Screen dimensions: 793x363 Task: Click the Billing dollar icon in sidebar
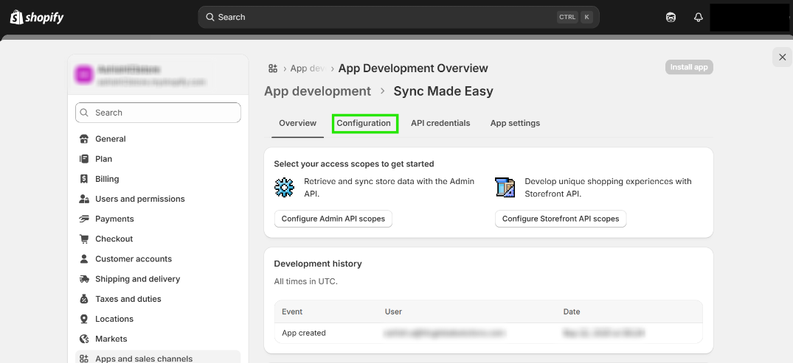(84, 179)
